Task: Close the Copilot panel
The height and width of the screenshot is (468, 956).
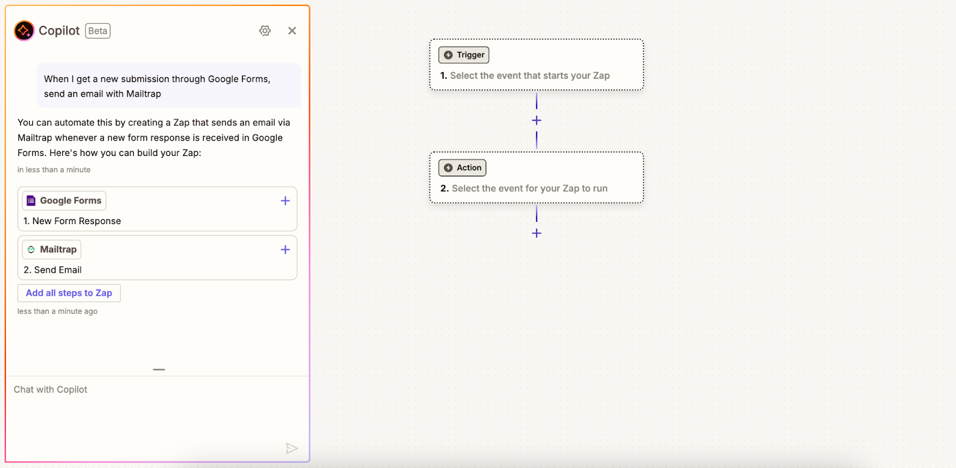Action: tap(292, 30)
